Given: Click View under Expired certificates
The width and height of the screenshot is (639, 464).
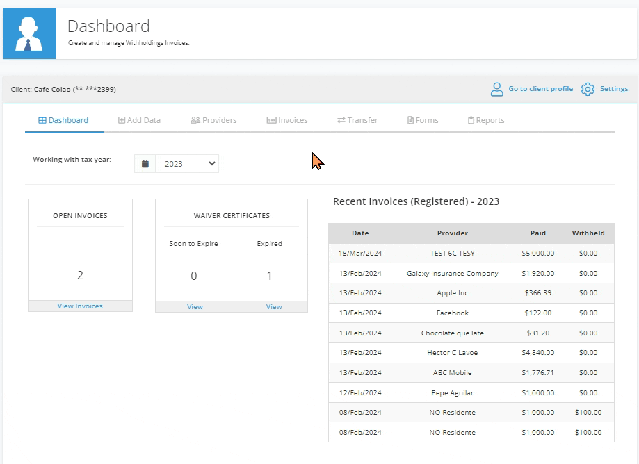Looking at the screenshot, I should coord(274,307).
